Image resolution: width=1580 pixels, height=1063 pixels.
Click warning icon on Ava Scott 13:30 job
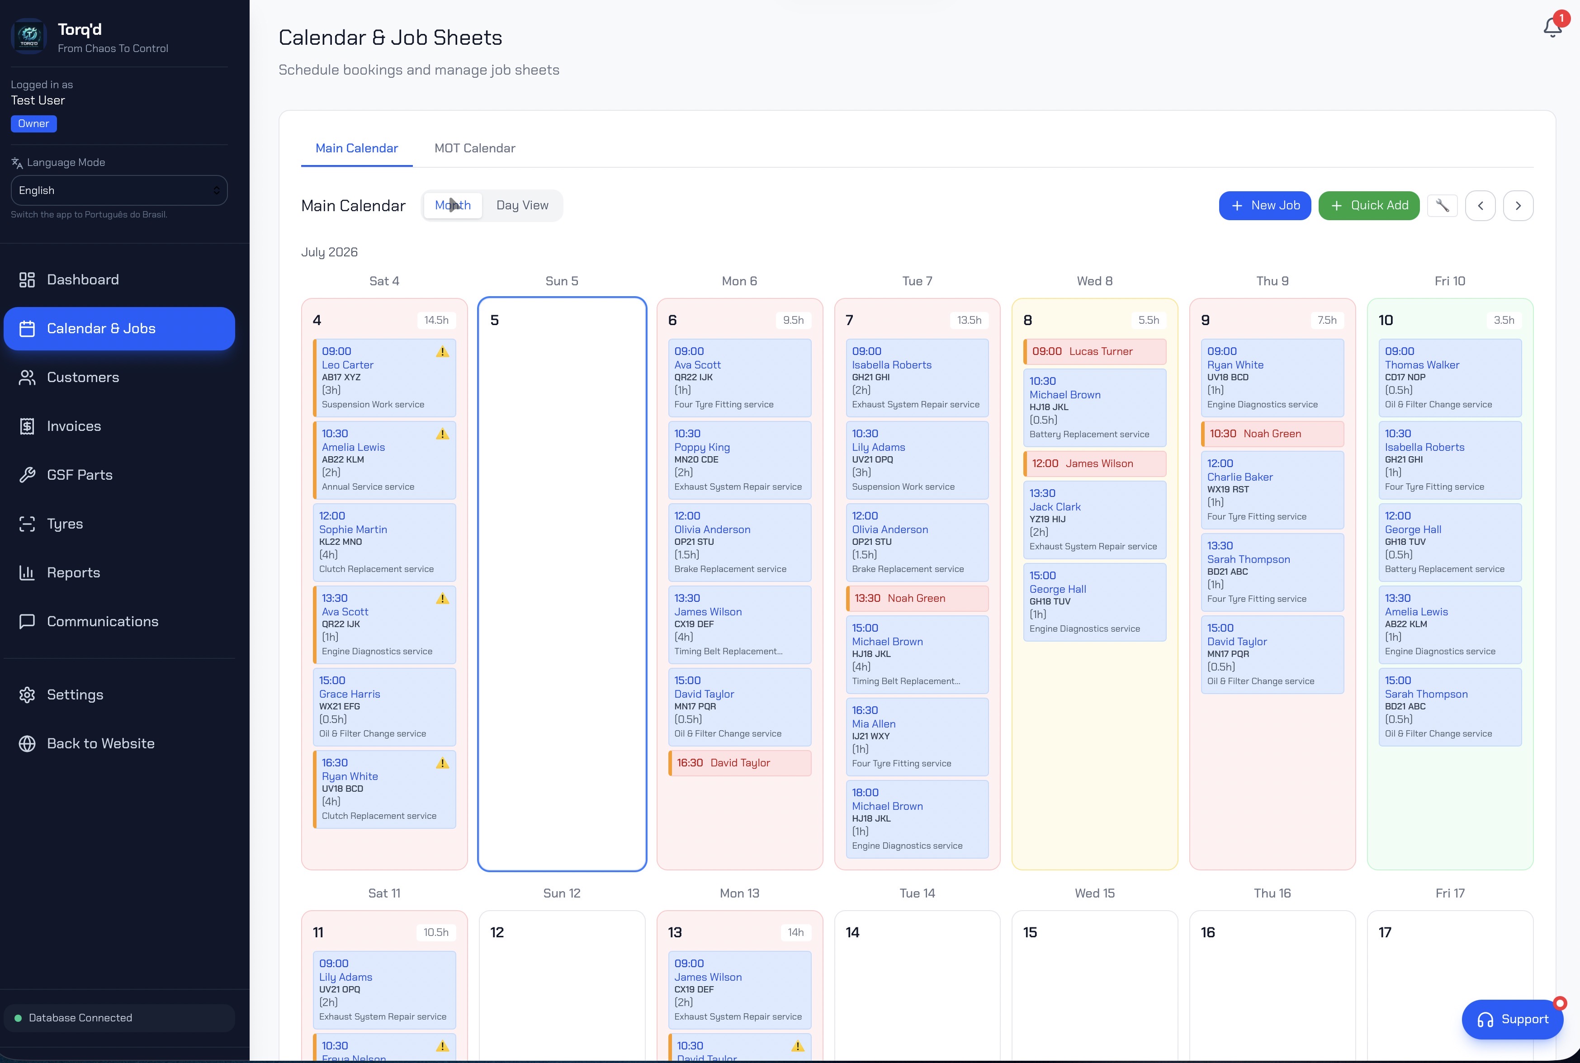(443, 599)
